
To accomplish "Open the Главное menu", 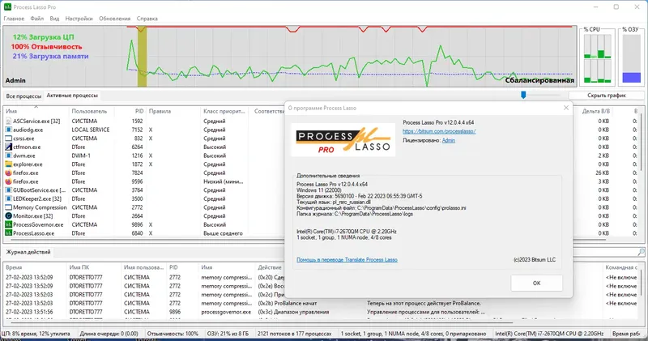I will point(14,19).
